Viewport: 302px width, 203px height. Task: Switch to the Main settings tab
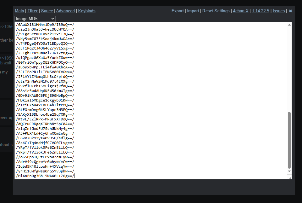[19, 11]
